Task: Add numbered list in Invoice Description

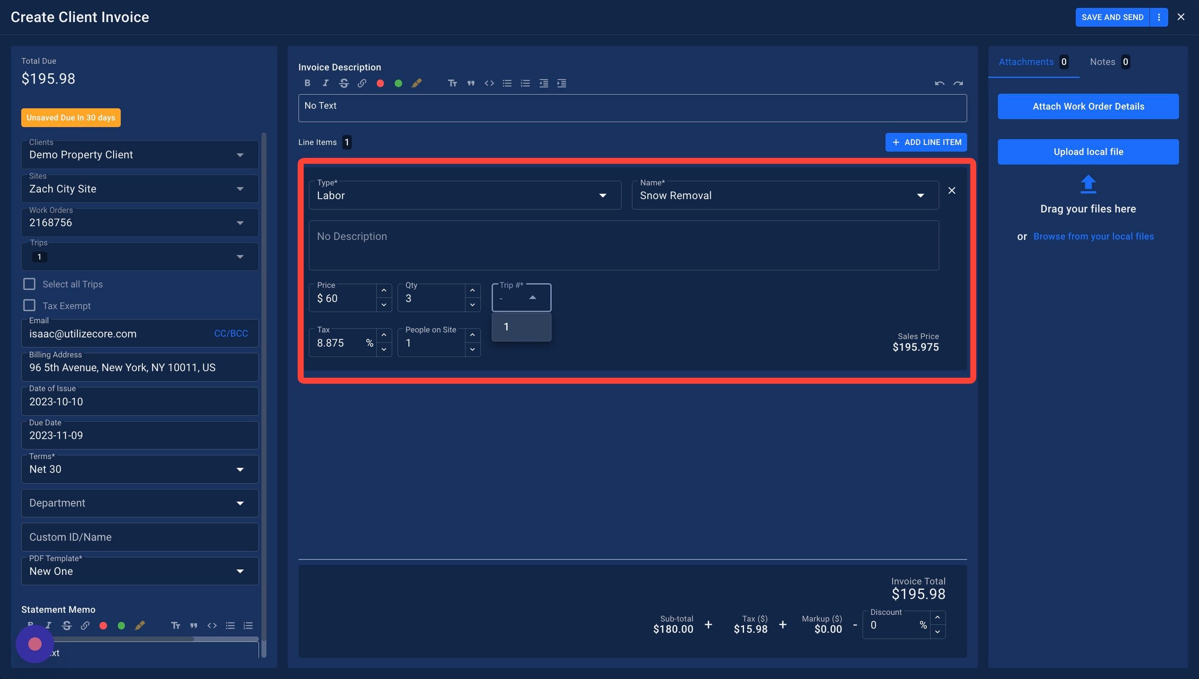Action: [x=525, y=83]
